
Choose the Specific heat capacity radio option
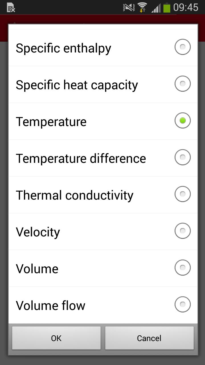point(183,84)
